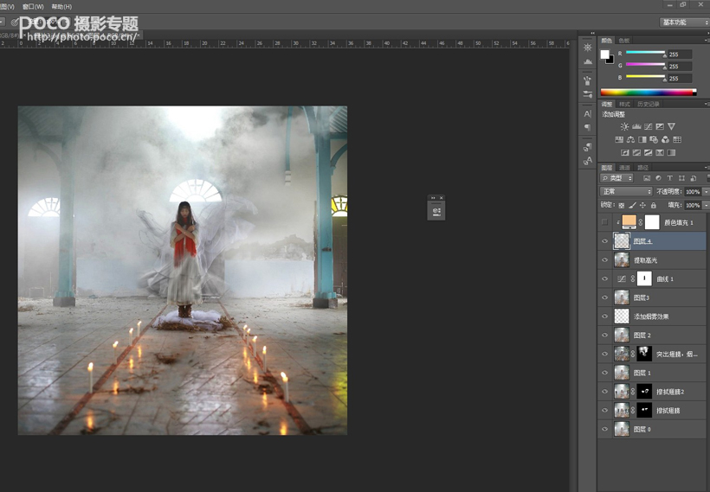The height and width of the screenshot is (492, 710).
Task: Add a Selective Color adjustment layer
Action: click(660, 153)
